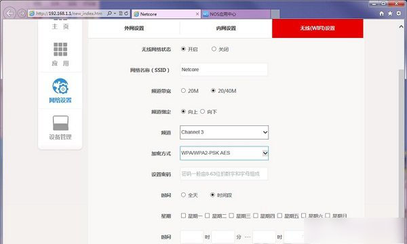407x244 pixels.
Task: Set wireless status to 关闭
Action: tap(214, 49)
